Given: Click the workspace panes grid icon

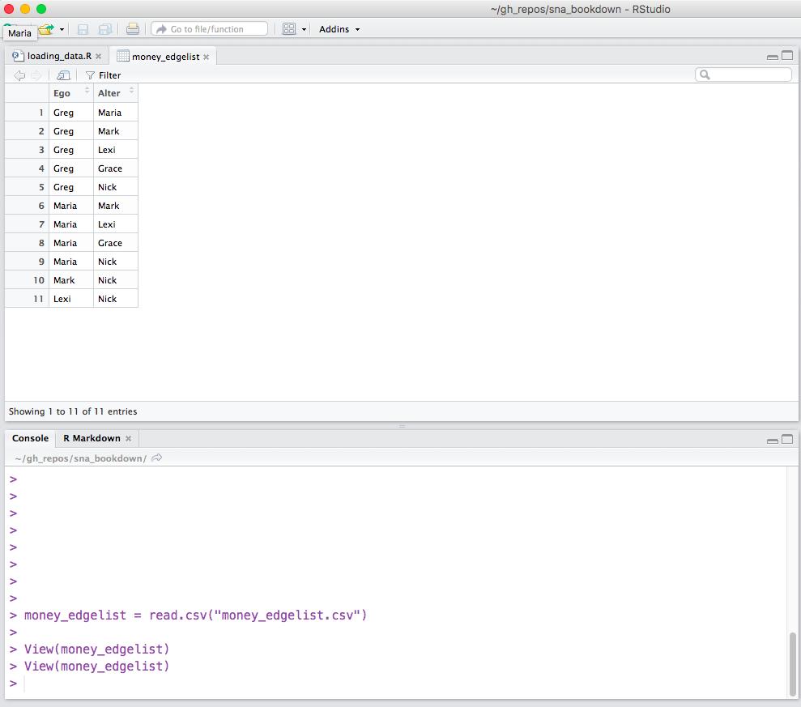Looking at the screenshot, I should pos(289,29).
